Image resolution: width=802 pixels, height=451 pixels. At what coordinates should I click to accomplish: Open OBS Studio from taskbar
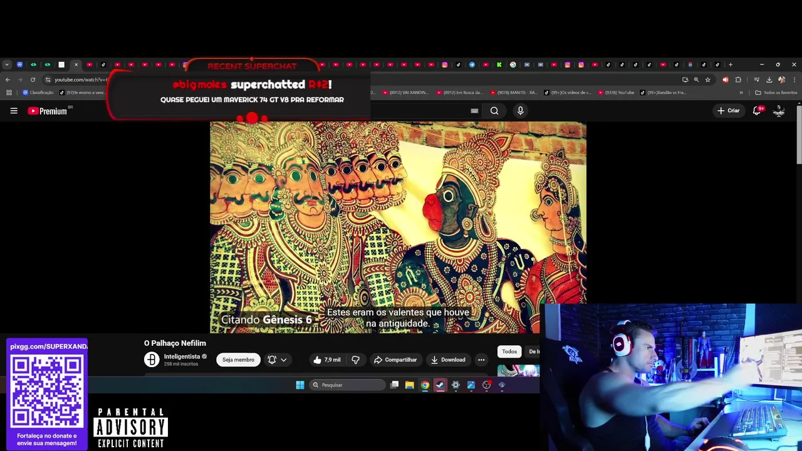tap(487, 385)
